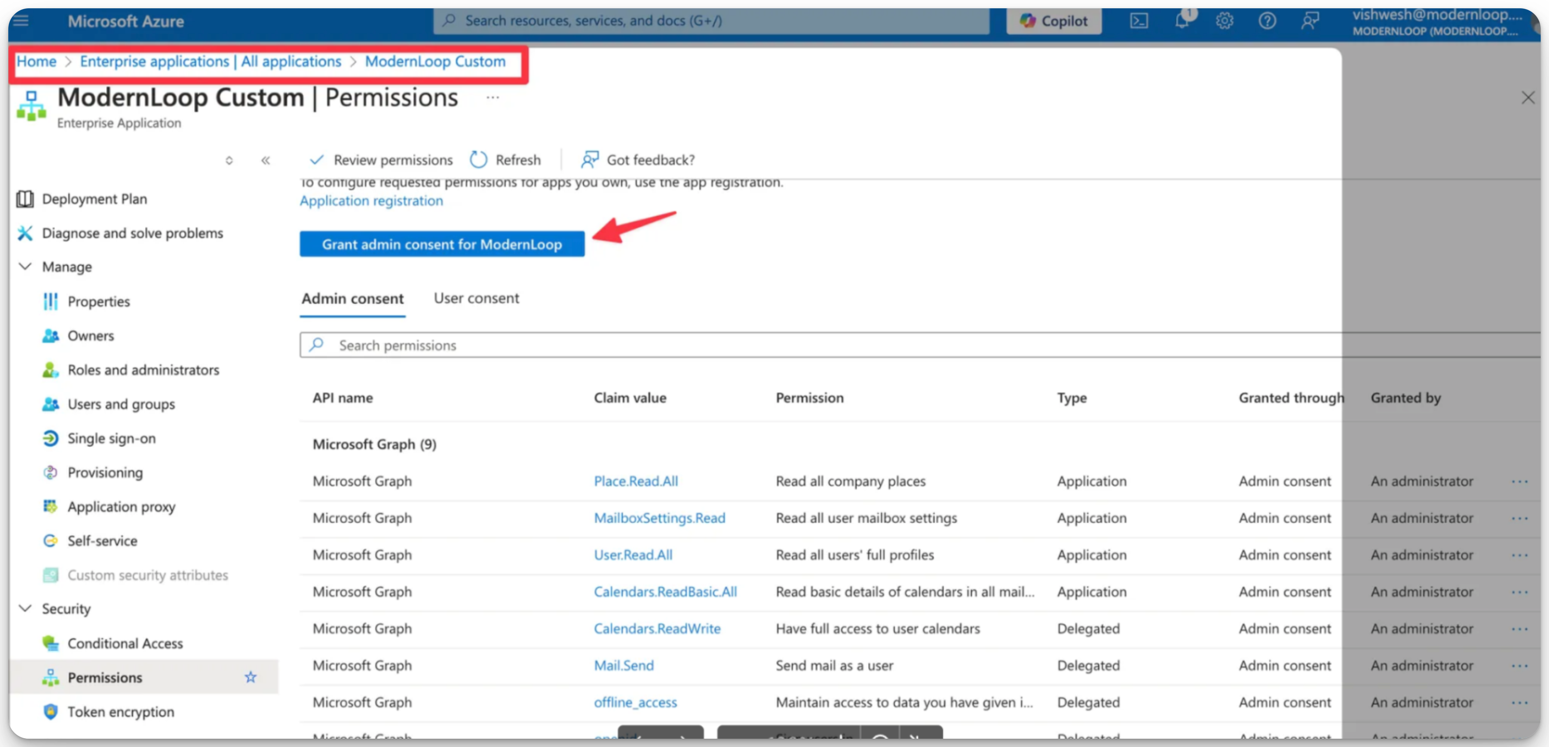1549x747 pixels.
Task: Switch to the Admin consent tab
Action: [x=352, y=298]
